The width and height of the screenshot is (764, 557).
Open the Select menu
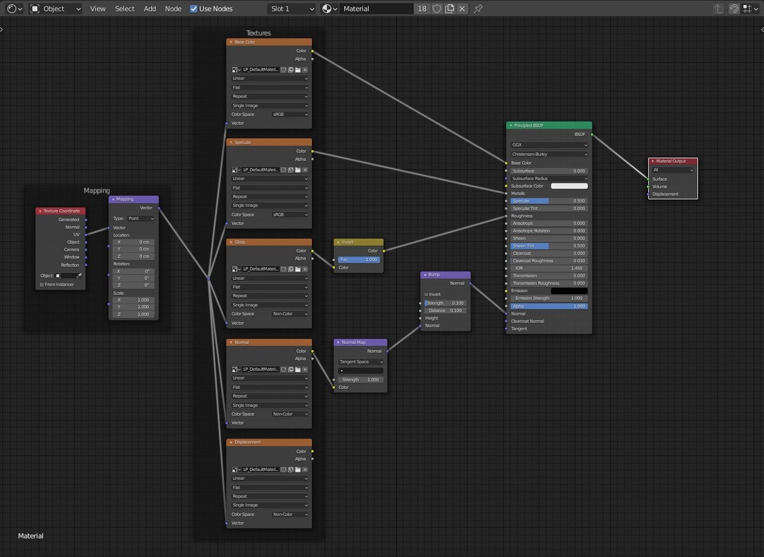pyautogui.click(x=125, y=9)
